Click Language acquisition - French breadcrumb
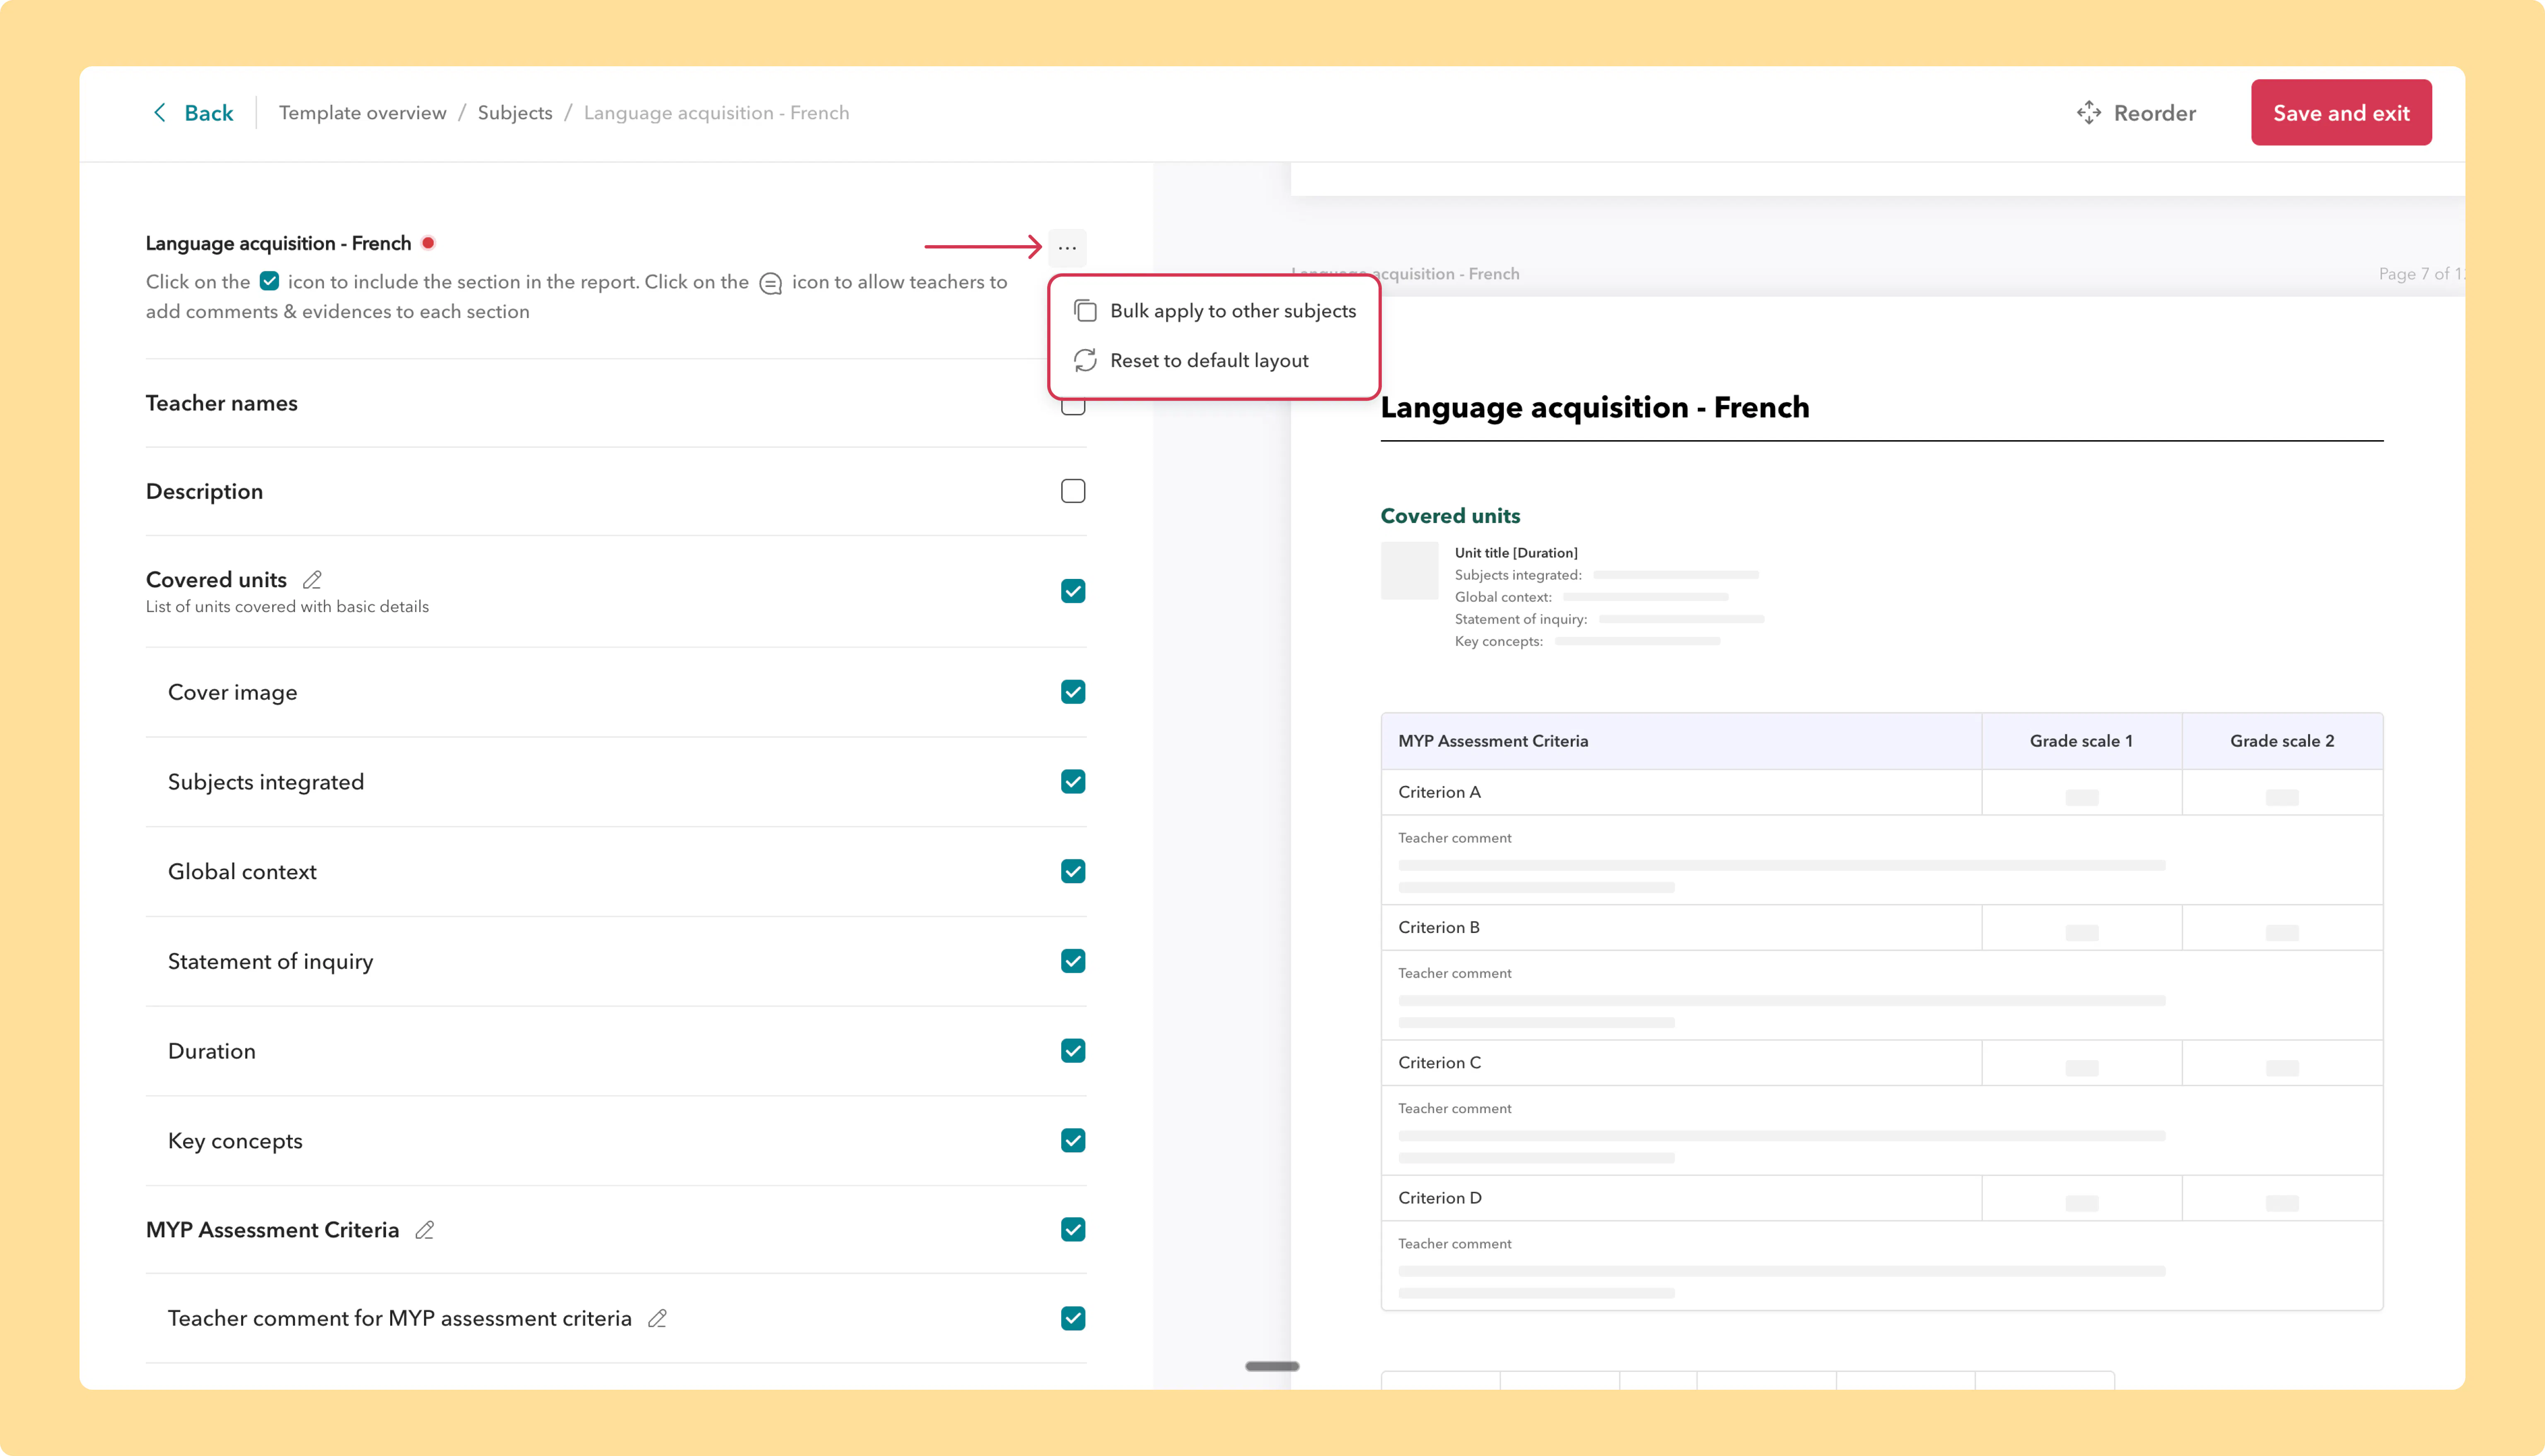 click(x=716, y=113)
